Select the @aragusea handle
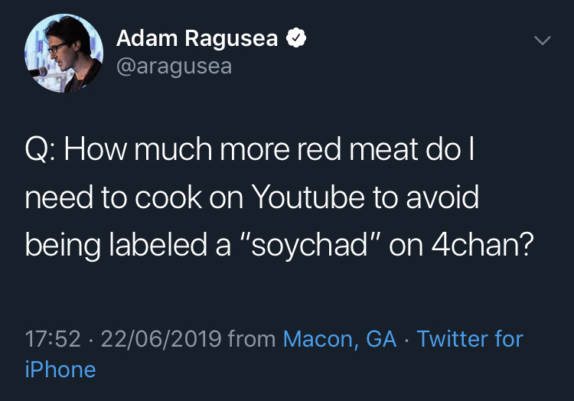Viewport: 574px width, 401px height. tap(174, 66)
